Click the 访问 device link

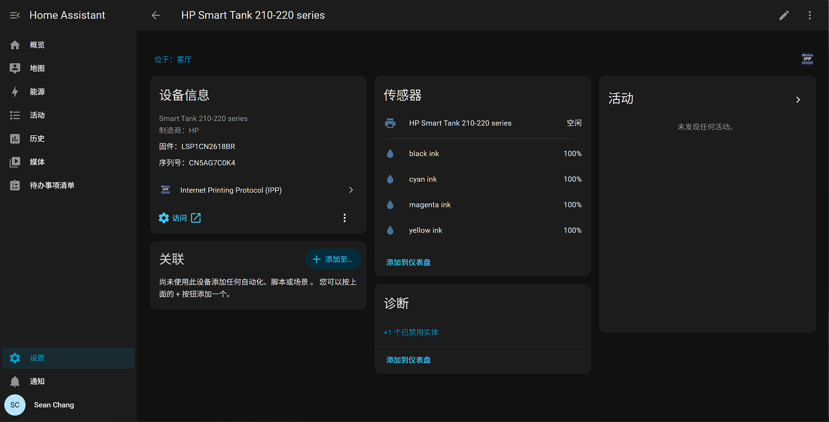pos(179,218)
